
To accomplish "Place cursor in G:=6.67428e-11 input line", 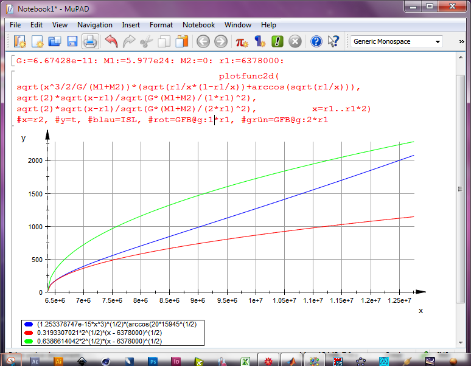I will click(150, 61).
